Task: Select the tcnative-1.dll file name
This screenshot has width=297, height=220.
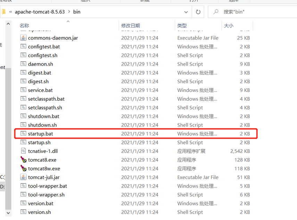Action: click(x=43, y=151)
